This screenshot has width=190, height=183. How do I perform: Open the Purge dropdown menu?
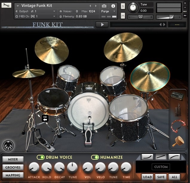pos(108,11)
